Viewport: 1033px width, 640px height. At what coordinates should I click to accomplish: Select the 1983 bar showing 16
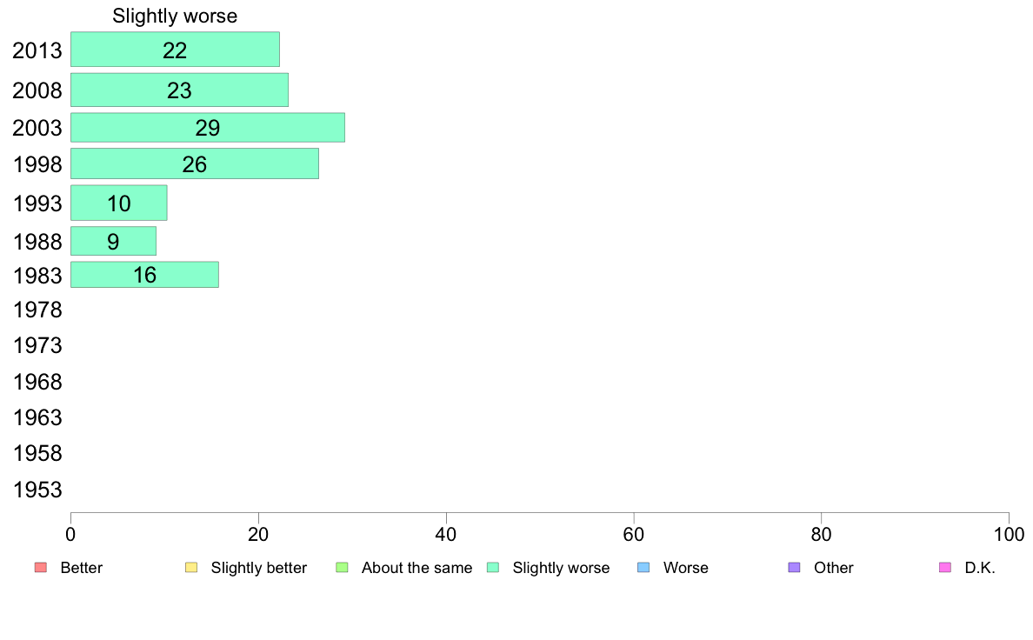click(x=145, y=275)
